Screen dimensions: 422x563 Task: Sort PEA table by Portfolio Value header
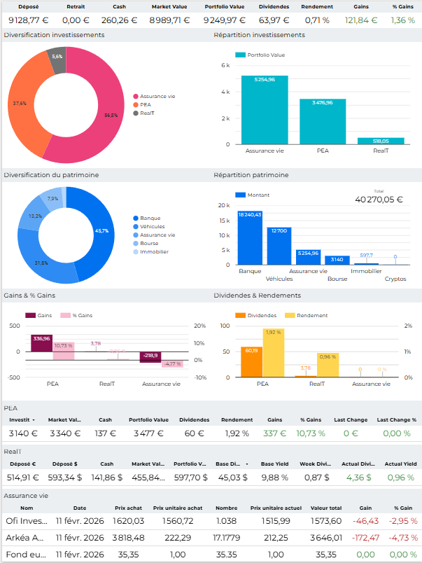(147, 420)
